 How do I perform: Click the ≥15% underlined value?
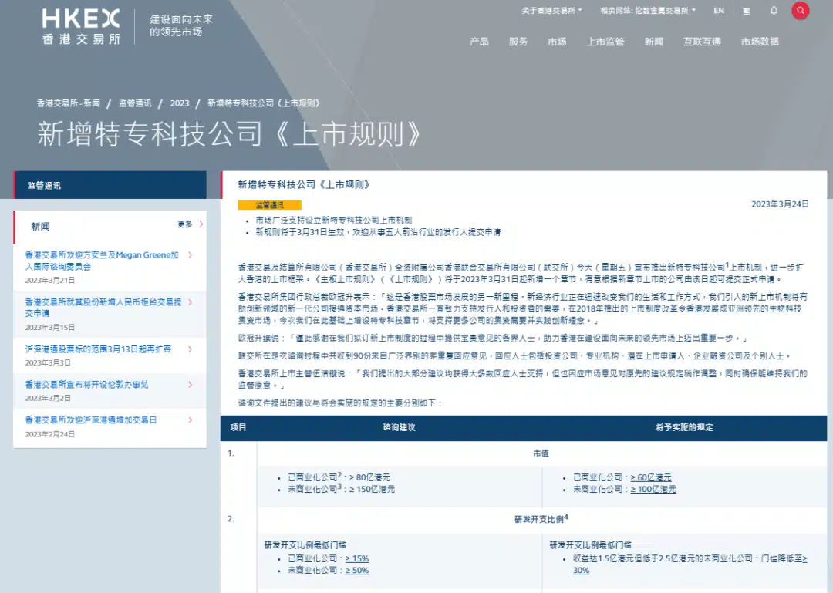pos(357,558)
